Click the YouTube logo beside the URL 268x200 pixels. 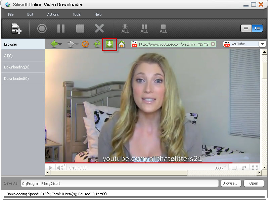(x=135, y=44)
